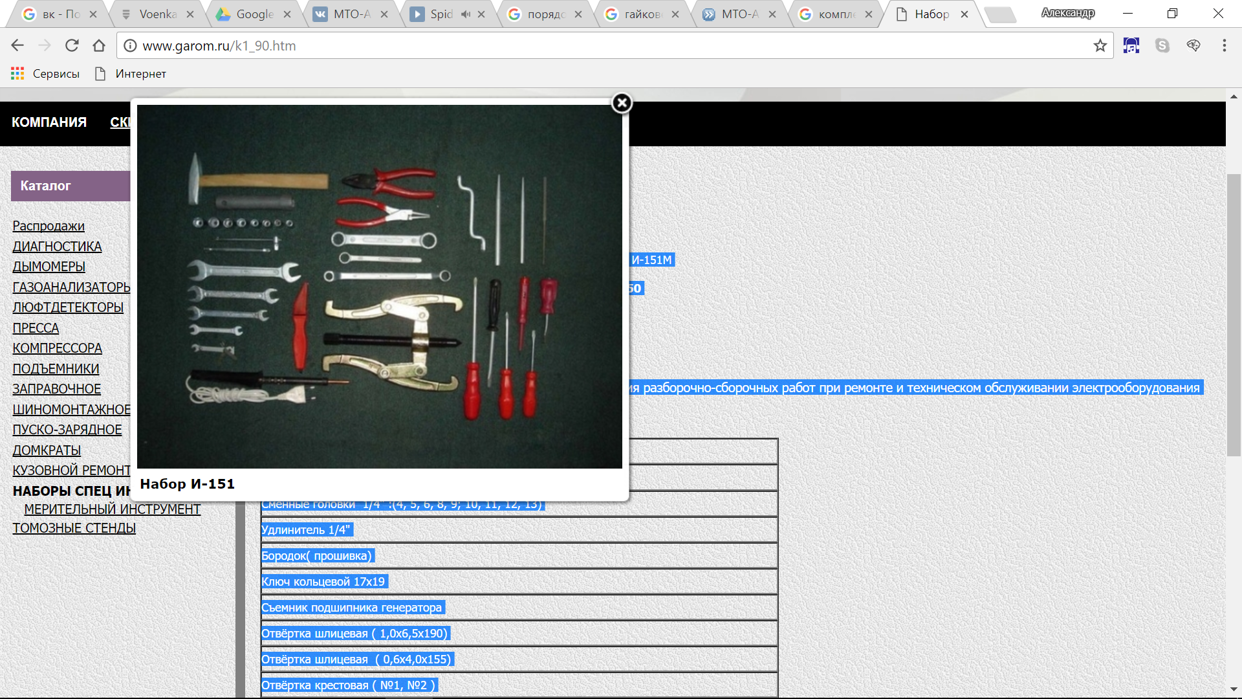
Task: Open ДОМКРАТЫ catalog link
Action: point(47,450)
